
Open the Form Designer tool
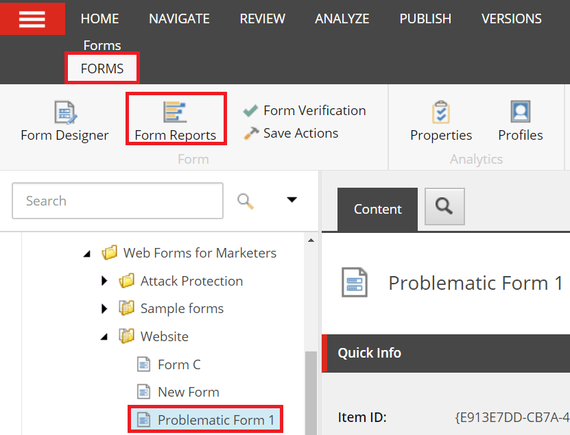coord(64,121)
